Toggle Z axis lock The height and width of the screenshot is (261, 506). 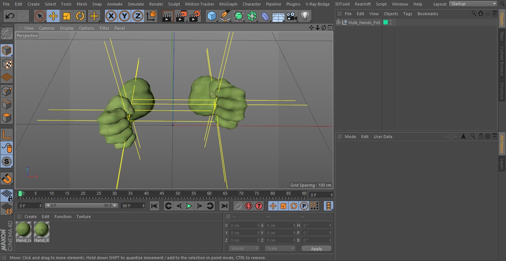(x=138, y=16)
